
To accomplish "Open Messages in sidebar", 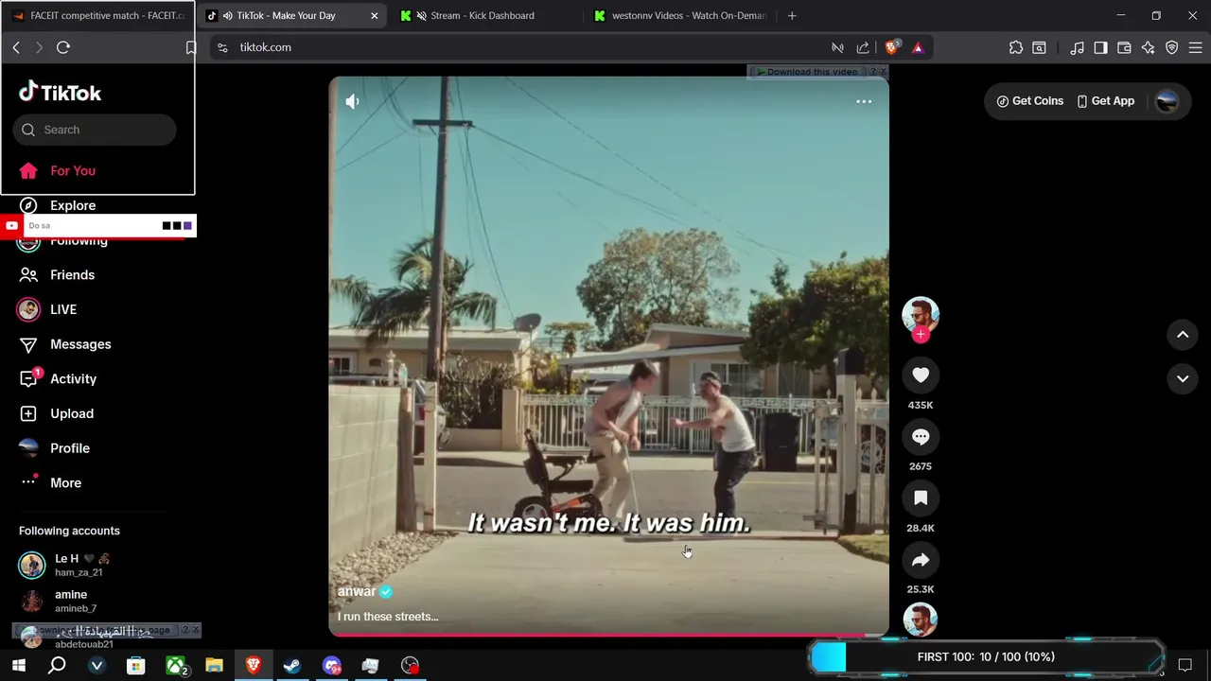I will [65, 344].
